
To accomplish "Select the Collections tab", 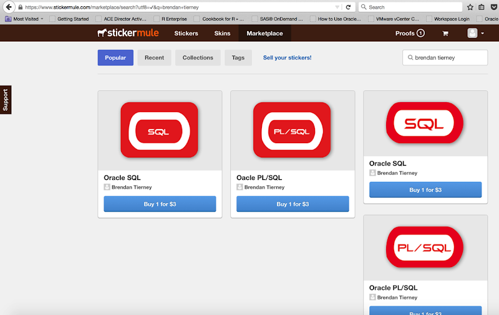I will (198, 58).
